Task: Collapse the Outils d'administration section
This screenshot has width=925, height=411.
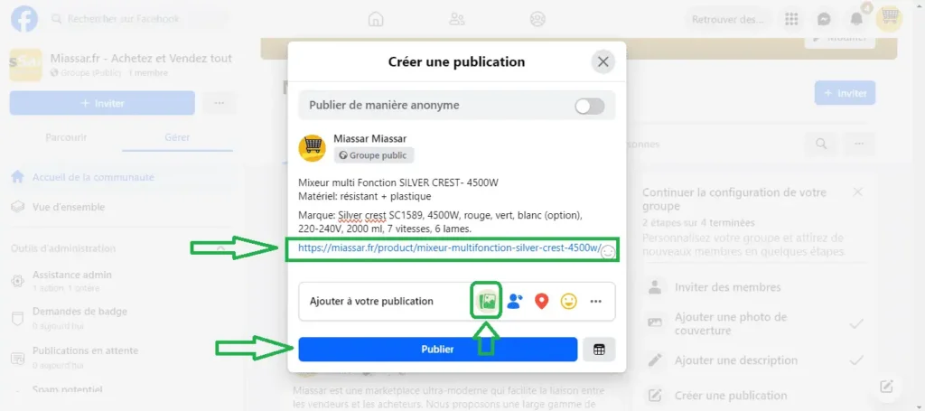Action: click(220, 248)
